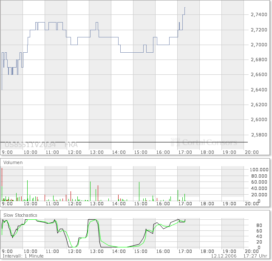Click 20:00 on the price chart time axis
The image size is (272, 261).
point(252,152)
